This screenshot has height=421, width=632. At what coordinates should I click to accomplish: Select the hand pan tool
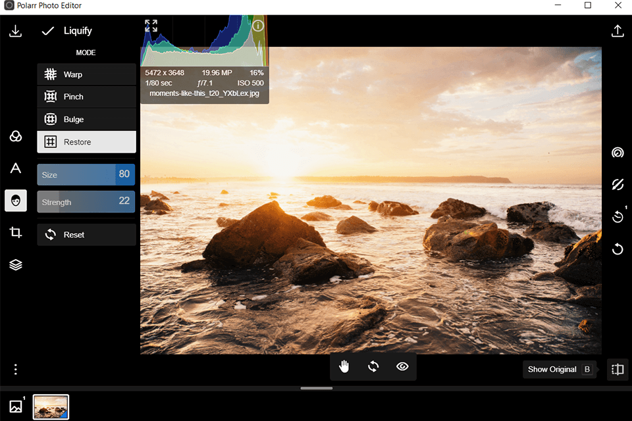(344, 367)
